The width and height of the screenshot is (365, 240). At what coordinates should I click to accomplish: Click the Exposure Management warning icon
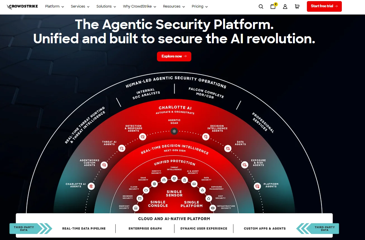(203, 190)
